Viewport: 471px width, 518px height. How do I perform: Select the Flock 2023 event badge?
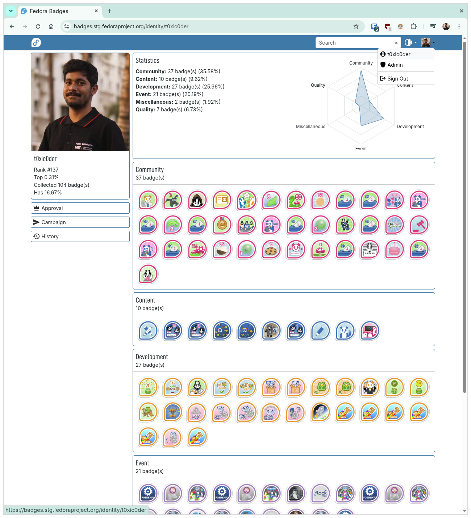(x=321, y=494)
